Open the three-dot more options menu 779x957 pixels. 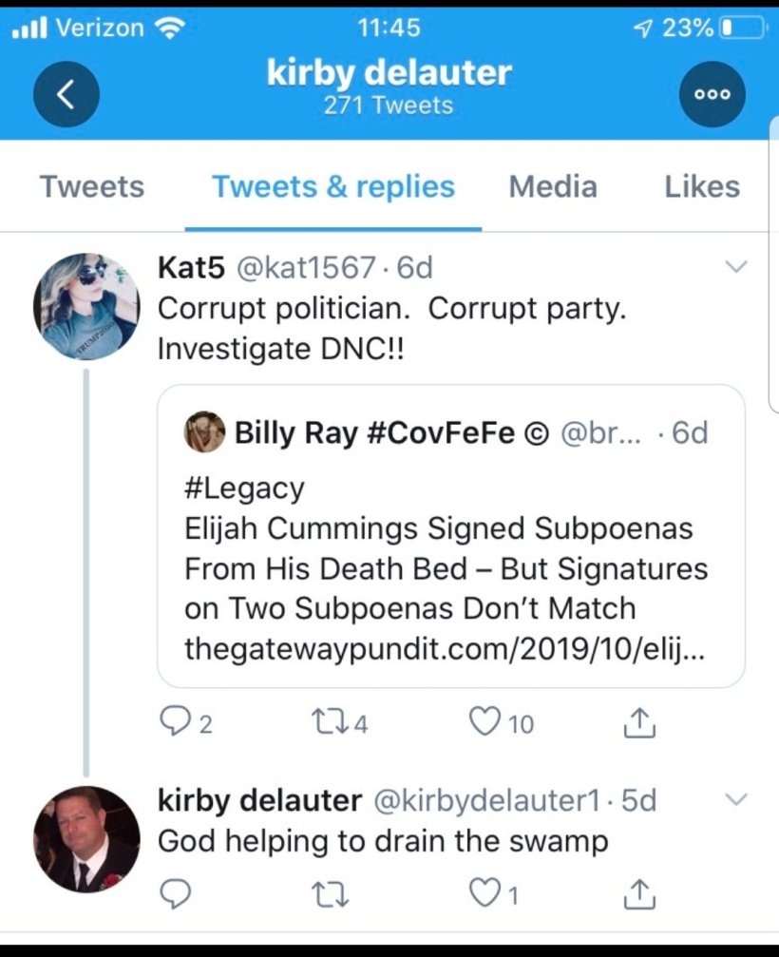click(712, 94)
